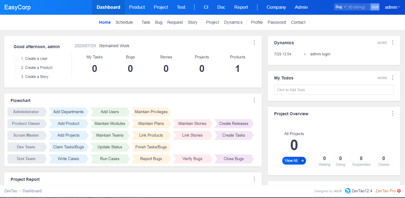
Task: Click the Click to Add Todo field
Action: (334, 90)
